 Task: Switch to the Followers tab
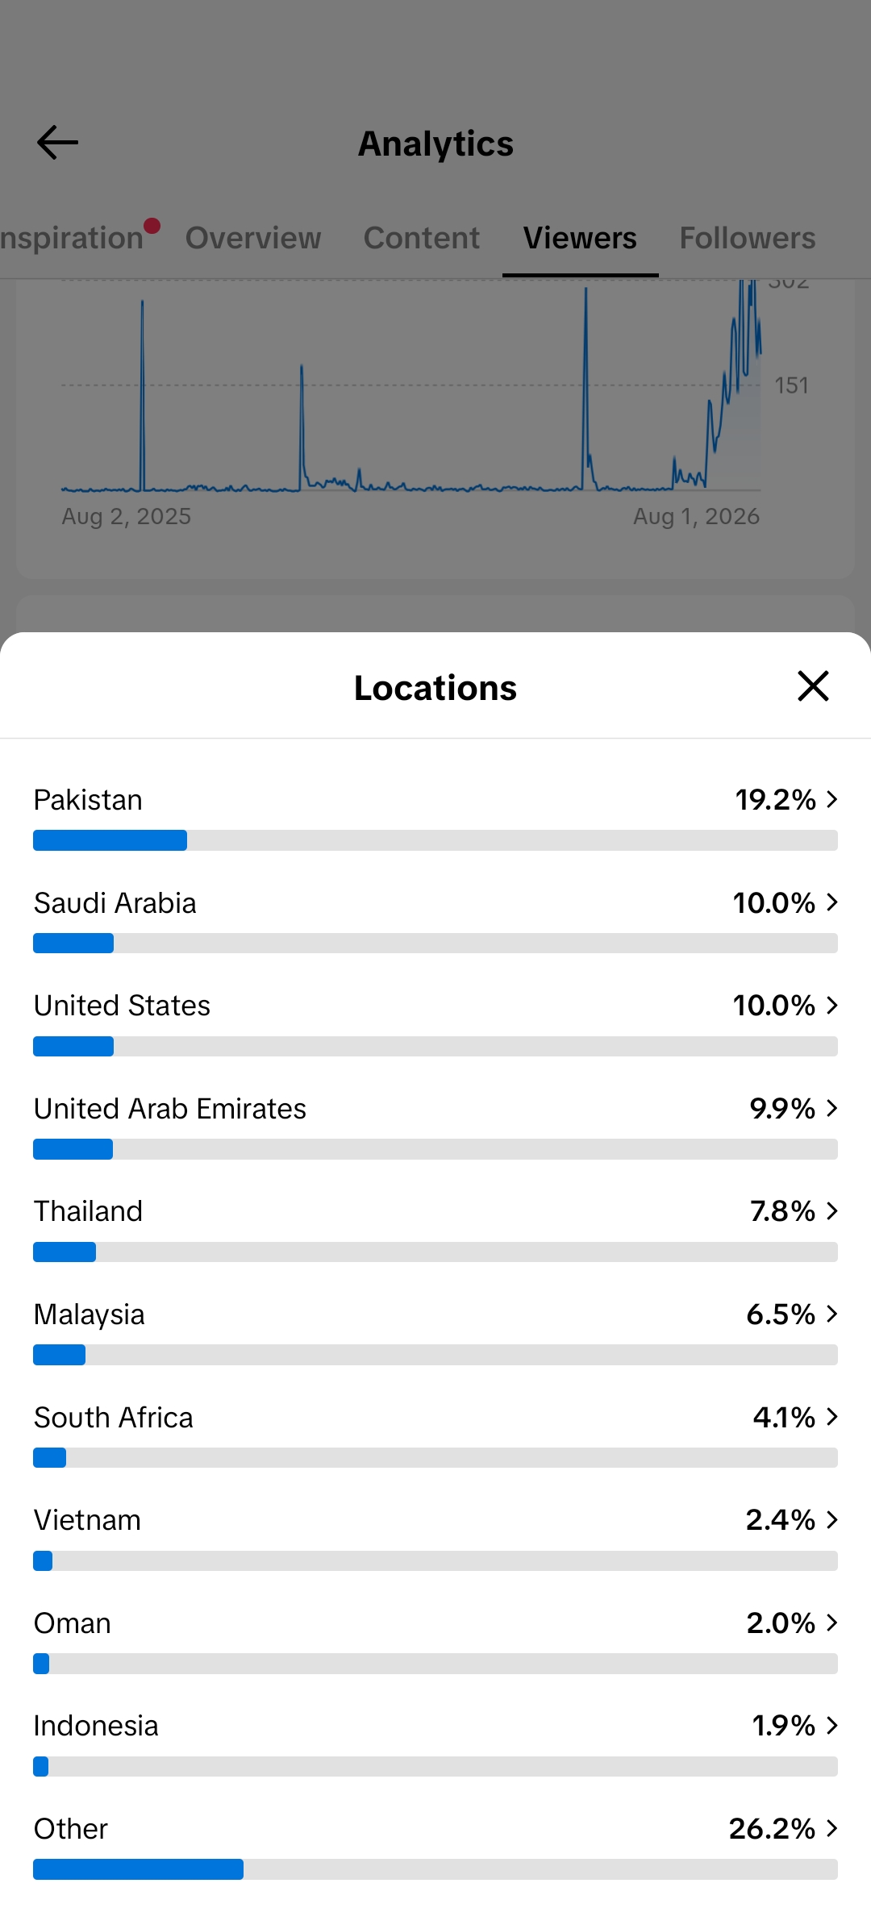748,238
